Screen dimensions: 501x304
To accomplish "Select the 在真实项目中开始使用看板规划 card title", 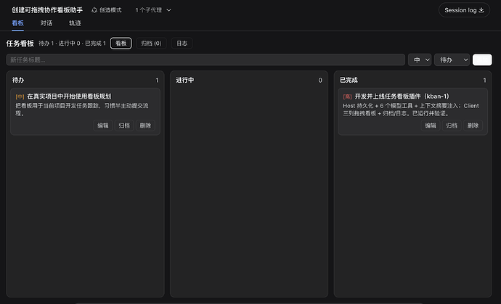I will (x=69, y=96).
